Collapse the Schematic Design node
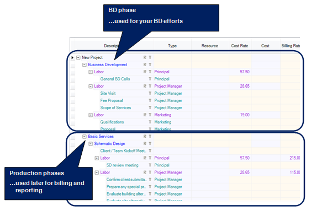The width and height of the screenshot is (311, 211). pos(91,144)
